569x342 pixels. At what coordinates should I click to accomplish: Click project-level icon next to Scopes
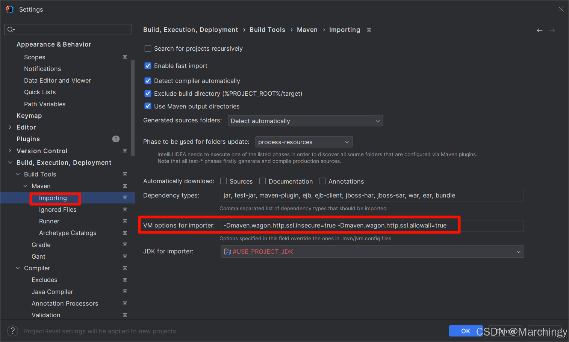(x=125, y=57)
